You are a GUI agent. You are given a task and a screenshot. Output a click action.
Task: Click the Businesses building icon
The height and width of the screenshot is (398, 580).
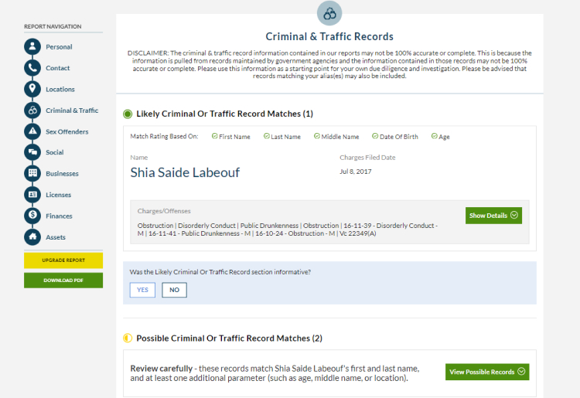pos(32,173)
